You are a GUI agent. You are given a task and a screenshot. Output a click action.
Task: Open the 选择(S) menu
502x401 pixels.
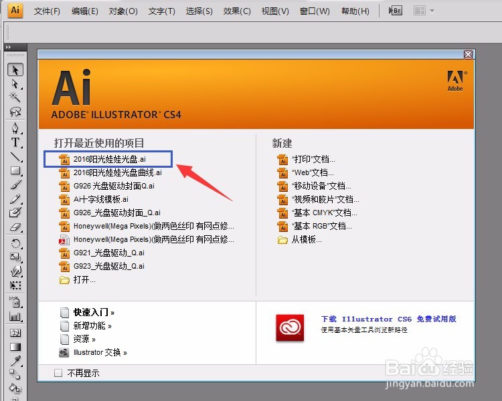[199, 11]
